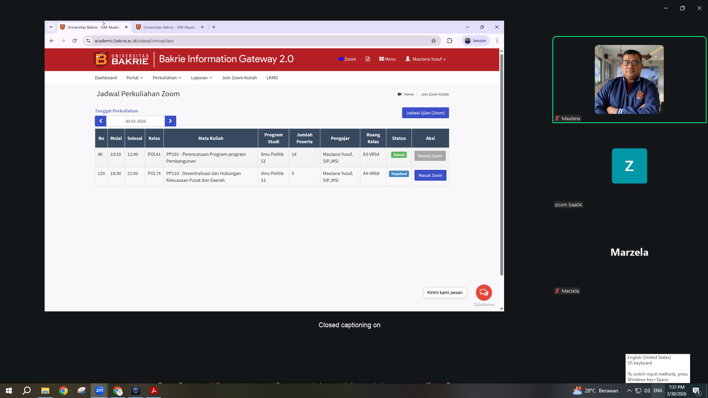The height and width of the screenshot is (398, 708).
Task: Open the Sekolah browser profile
Action: (475, 41)
